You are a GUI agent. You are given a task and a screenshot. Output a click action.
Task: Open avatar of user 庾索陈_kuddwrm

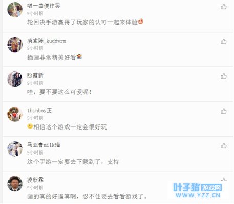tap(15, 44)
